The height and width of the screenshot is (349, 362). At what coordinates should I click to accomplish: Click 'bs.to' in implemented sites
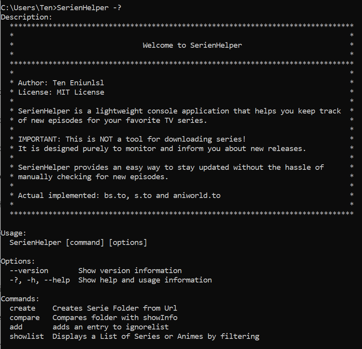pyautogui.click(x=115, y=196)
